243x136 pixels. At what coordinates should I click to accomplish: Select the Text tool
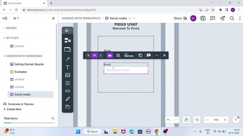tap(68, 67)
